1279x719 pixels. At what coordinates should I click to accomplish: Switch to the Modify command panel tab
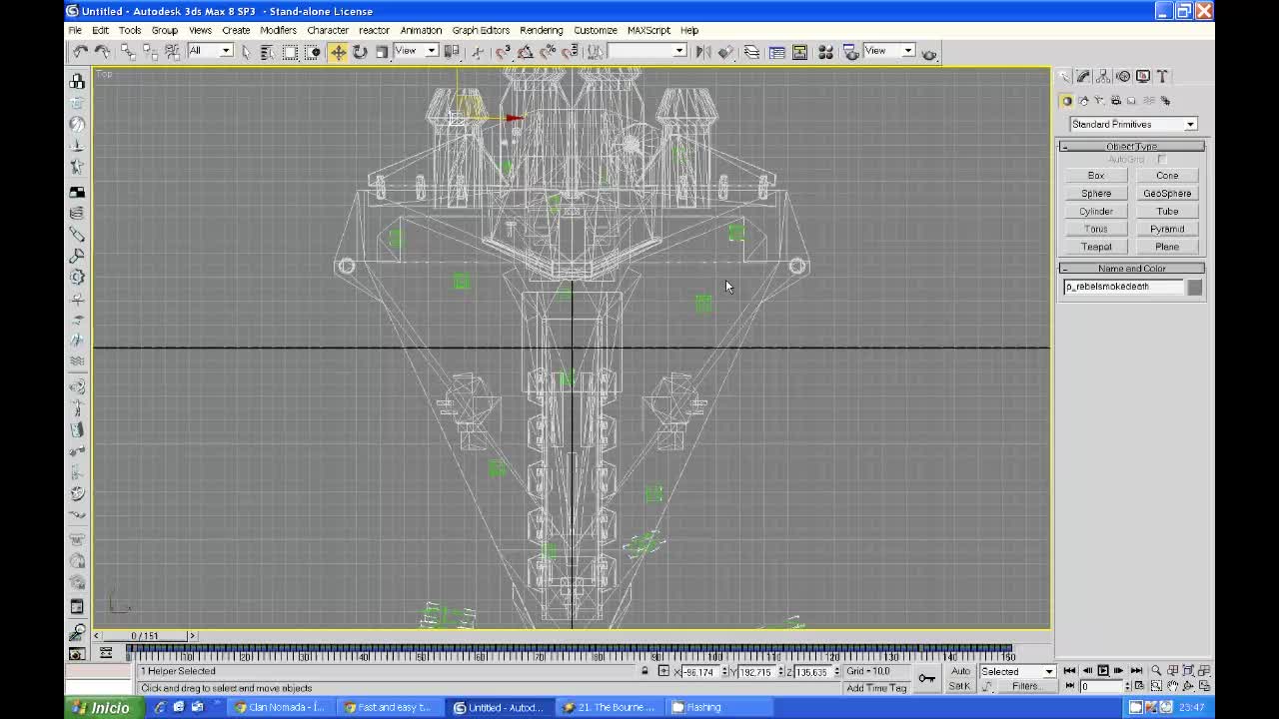1083,77
